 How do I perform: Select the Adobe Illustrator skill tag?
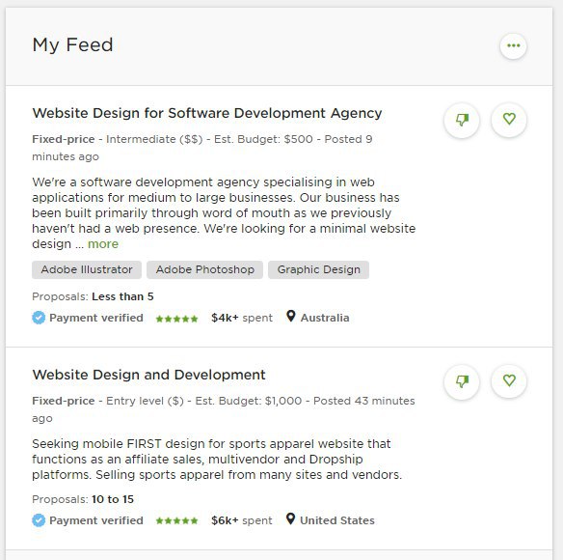tap(87, 269)
